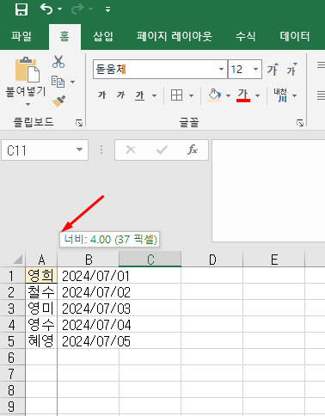Viewport: 325px width, 416px height.
Task: Open the 파일 tab
Action: coord(21,36)
